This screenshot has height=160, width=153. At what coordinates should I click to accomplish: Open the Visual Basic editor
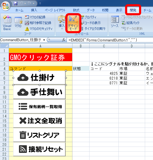click(7, 23)
